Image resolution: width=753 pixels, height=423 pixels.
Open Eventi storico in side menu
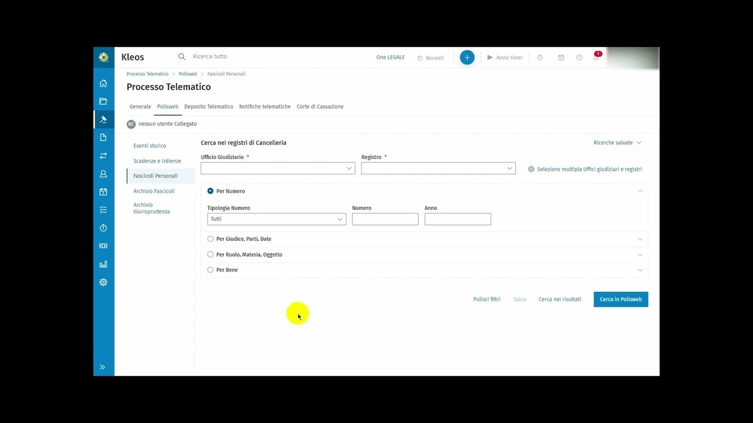(x=150, y=146)
